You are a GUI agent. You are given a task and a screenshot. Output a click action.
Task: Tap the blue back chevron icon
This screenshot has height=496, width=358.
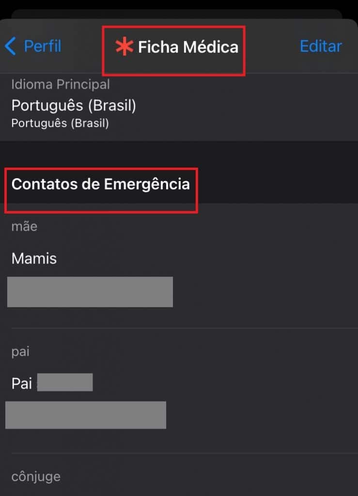[x=10, y=46]
